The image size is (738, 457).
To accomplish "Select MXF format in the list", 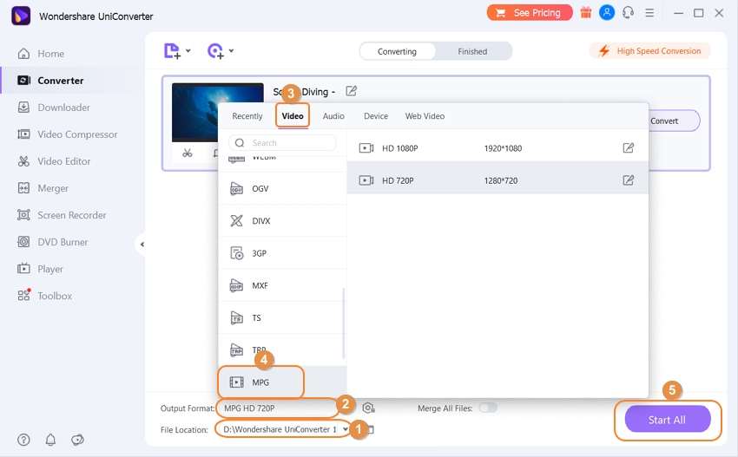I will pos(282,285).
